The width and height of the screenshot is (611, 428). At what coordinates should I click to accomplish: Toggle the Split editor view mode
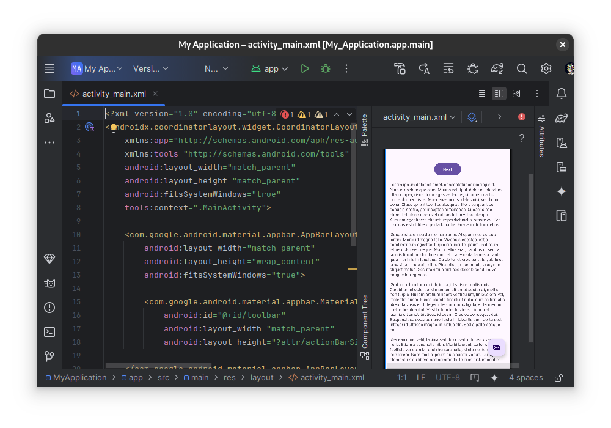click(499, 94)
